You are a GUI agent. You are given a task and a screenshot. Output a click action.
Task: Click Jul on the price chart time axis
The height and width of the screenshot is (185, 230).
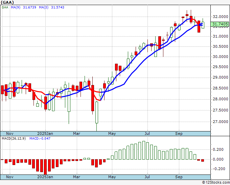pos(147,133)
